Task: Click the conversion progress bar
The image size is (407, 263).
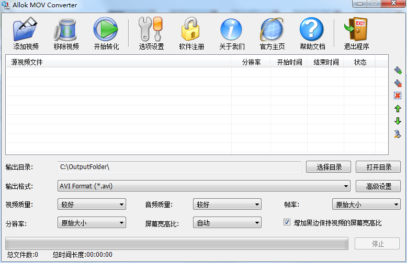Action: tap(177, 244)
